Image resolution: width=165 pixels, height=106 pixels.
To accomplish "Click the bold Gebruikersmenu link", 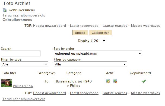I will pyautogui.click(x=17, y=20).
